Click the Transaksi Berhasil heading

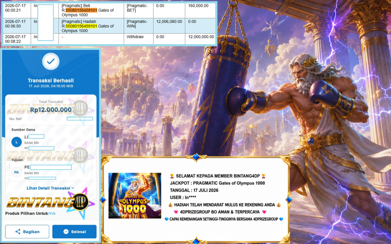[x=51, y=80]
